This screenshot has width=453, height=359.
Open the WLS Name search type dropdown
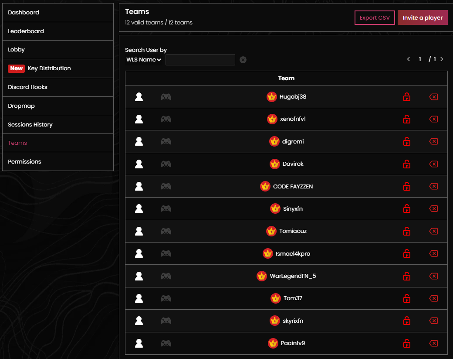(x=144, y=60)
